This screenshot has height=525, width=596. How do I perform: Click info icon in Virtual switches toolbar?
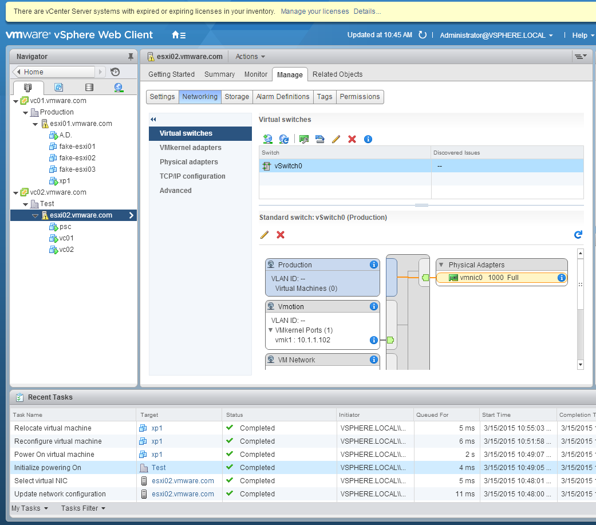pos(368,139)
